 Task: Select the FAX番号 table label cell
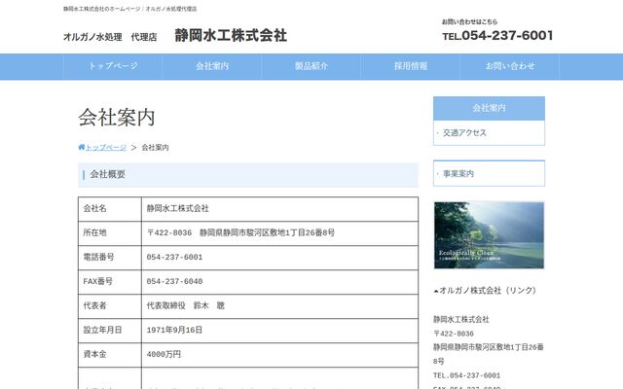[x=110, y=282]
